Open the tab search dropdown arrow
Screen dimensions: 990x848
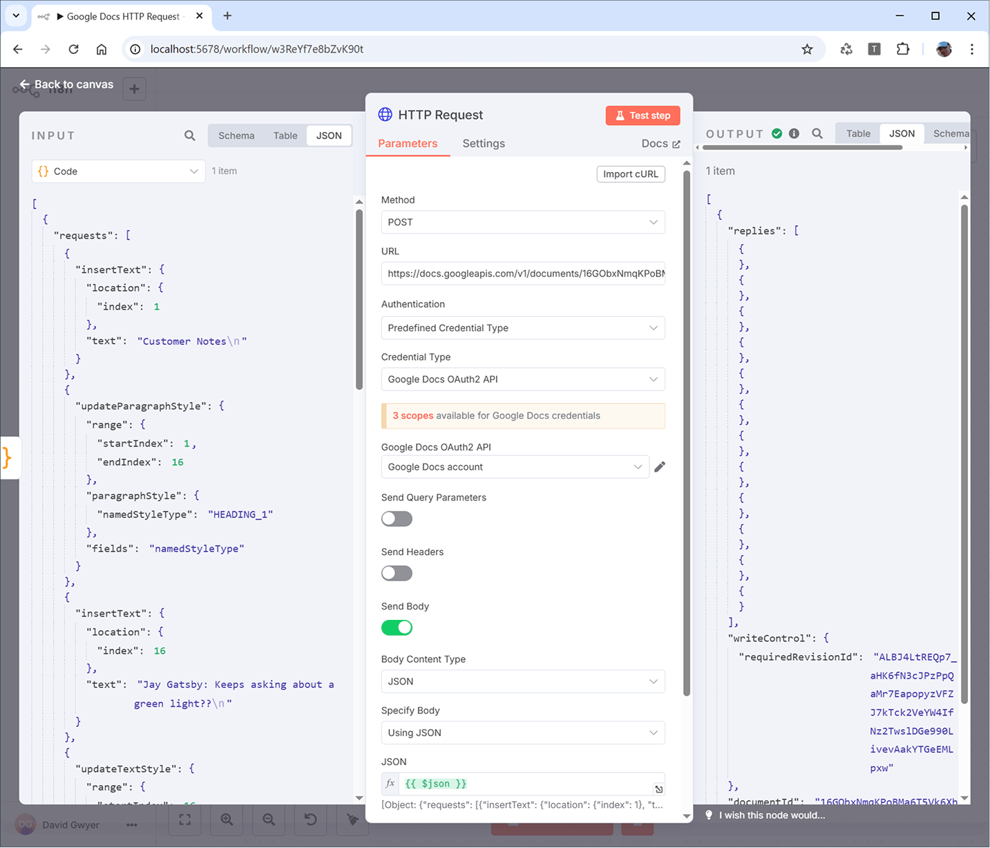[x=16, y=15]
